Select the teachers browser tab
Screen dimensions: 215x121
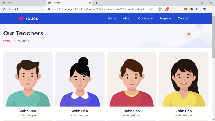(70, 3)
